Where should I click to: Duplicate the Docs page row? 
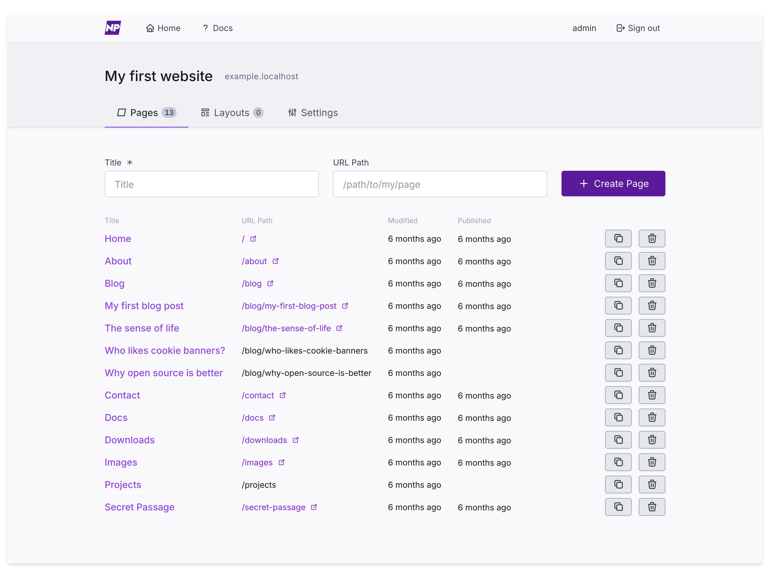pos(618,418)
